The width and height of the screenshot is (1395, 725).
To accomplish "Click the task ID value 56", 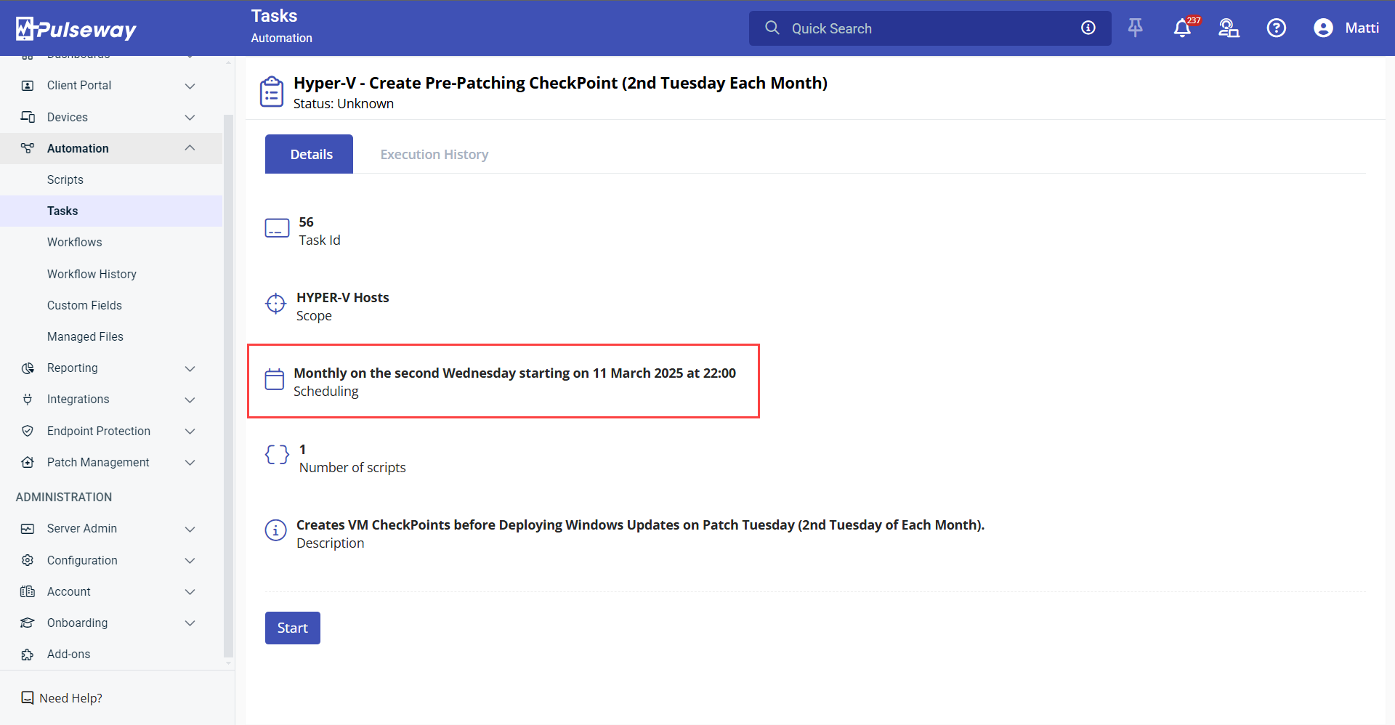I will point(307,222).
